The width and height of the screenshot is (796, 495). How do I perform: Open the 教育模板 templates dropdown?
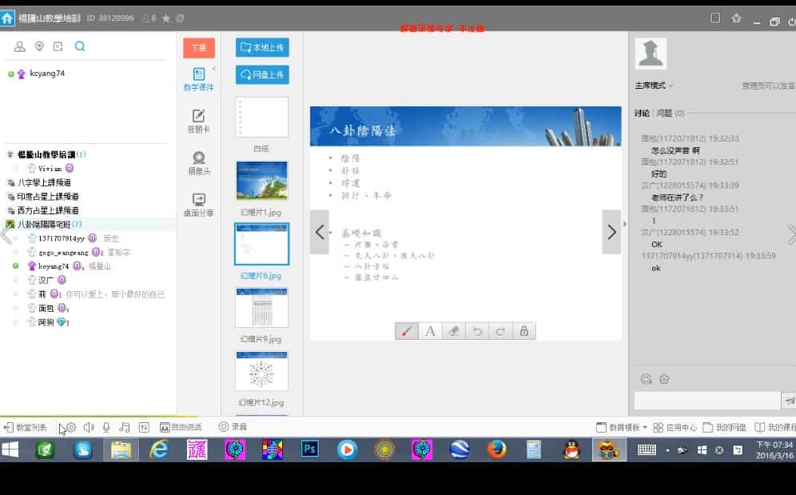tap(619, 426)
